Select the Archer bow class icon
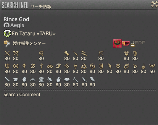 tap(101, 53)
